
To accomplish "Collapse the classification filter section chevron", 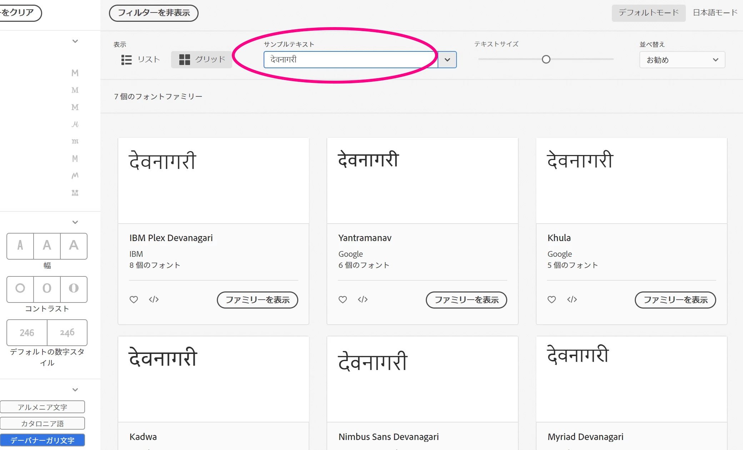I will click(75, 41).
